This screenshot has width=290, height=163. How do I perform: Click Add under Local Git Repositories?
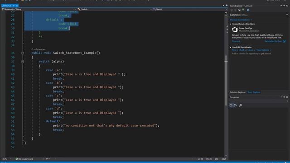[242, 50]
